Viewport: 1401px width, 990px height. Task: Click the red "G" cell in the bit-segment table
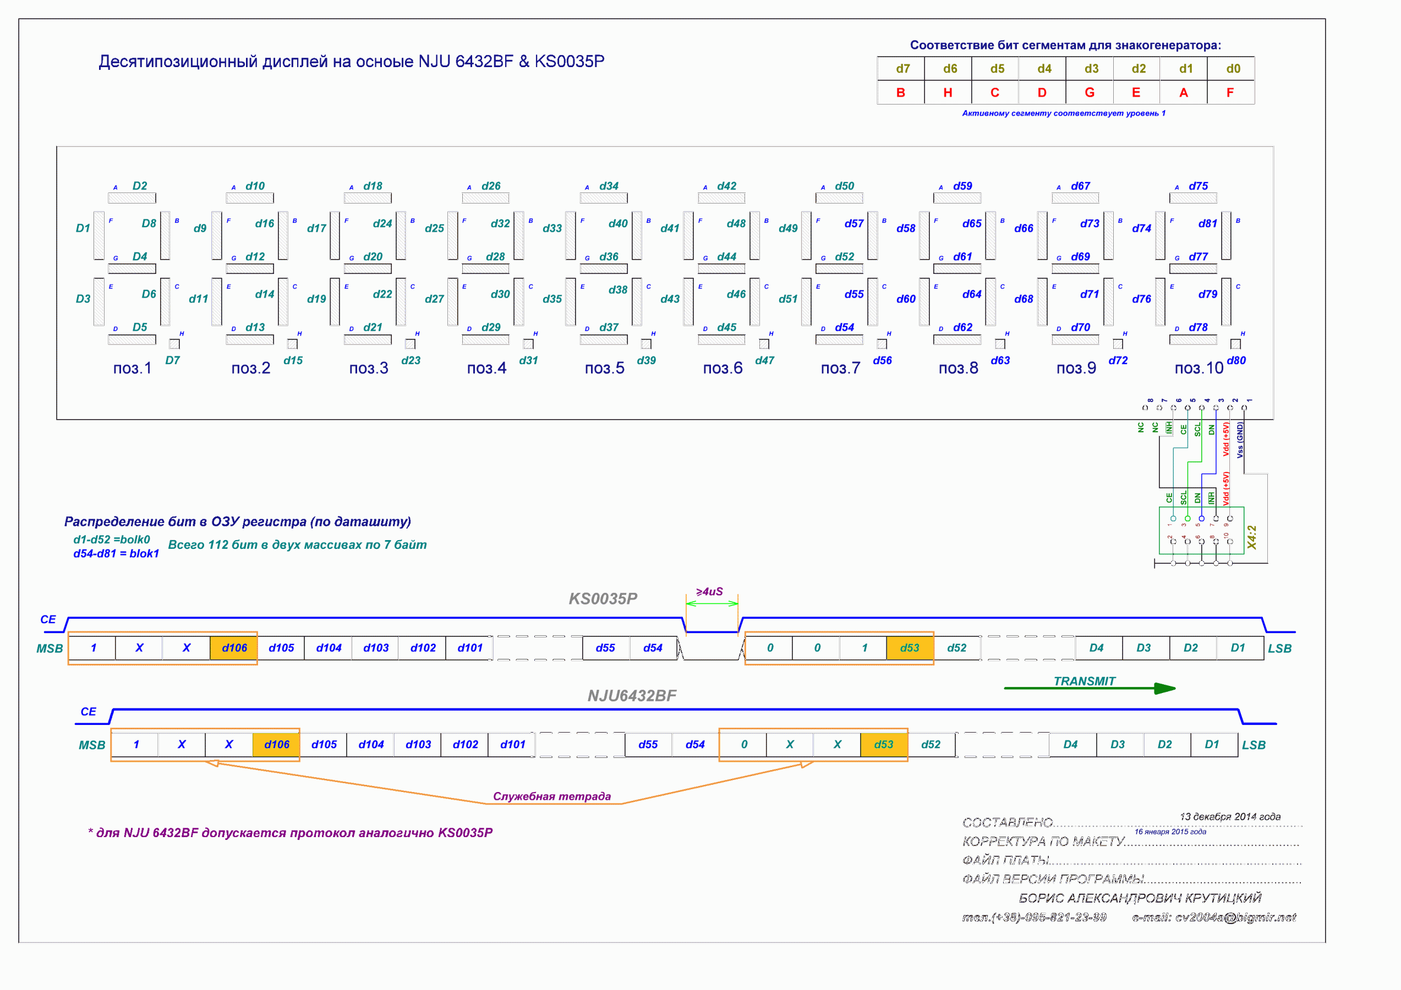click(1089, 93)
